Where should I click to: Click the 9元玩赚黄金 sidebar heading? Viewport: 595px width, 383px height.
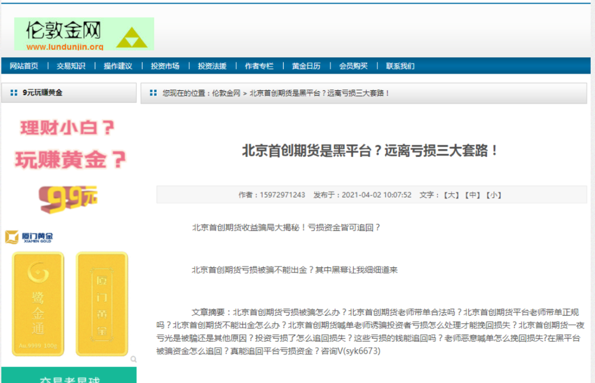coord(42,93)
